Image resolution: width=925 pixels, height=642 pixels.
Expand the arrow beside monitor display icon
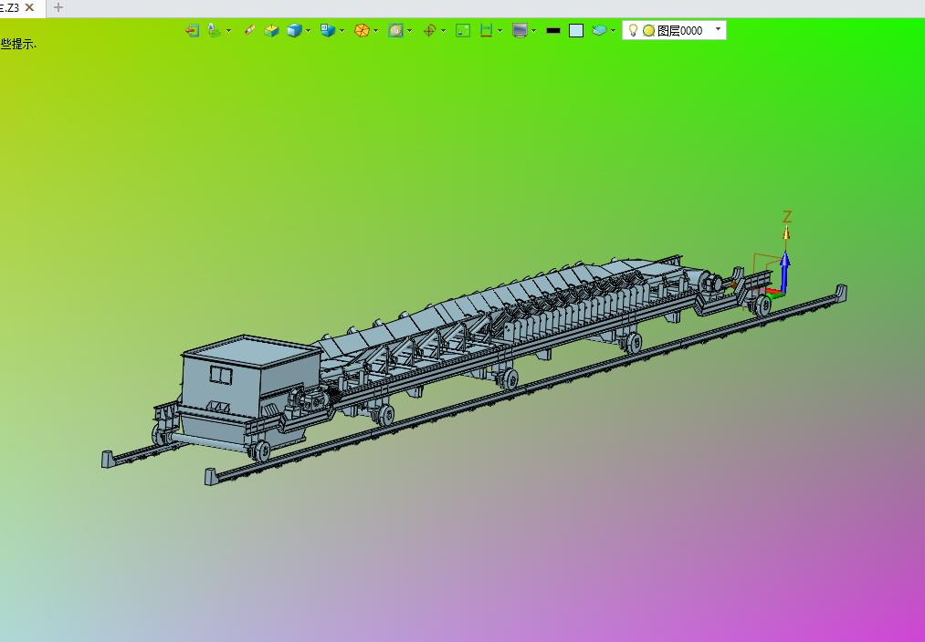click(x=534, y=31)
